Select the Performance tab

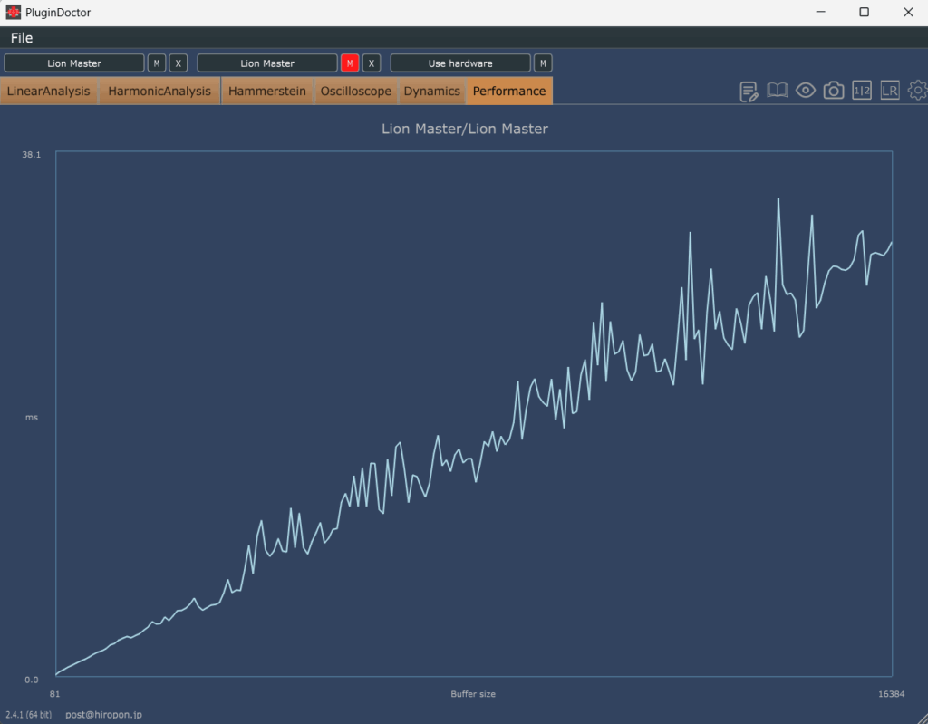pos(509,92)
